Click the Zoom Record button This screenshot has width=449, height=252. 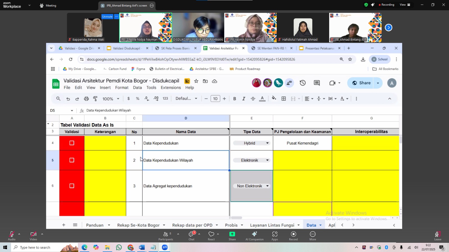[x=293, y=235]
